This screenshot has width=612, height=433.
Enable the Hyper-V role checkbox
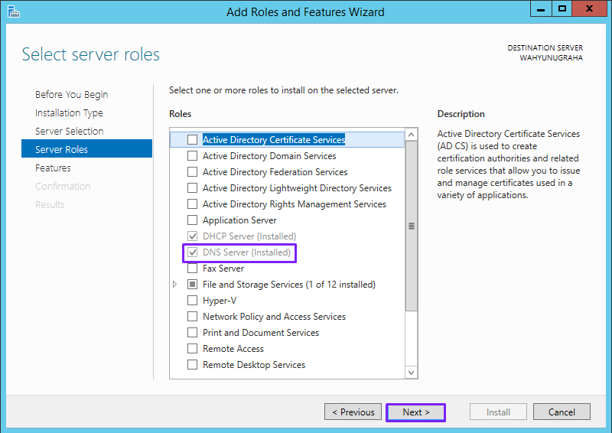coord(193,300)
